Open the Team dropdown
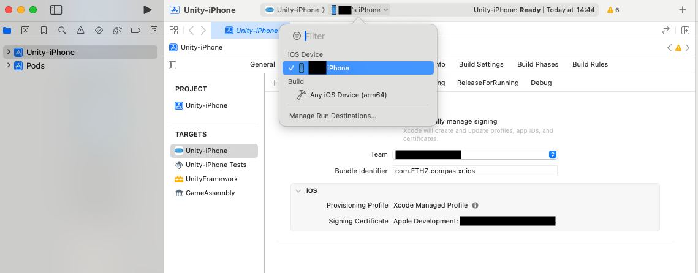The image size is (698, 273). [552, 155]
